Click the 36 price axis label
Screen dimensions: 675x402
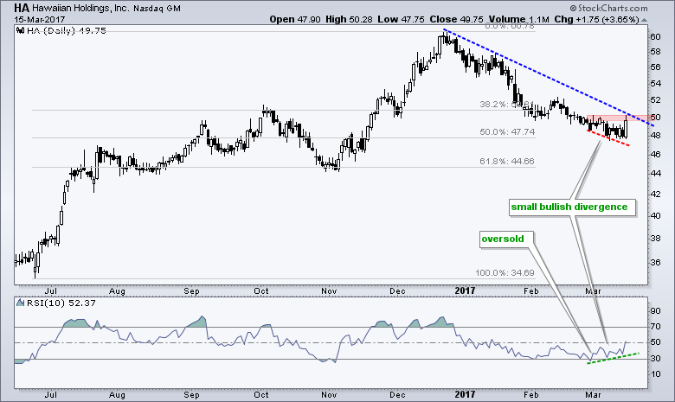655,262
